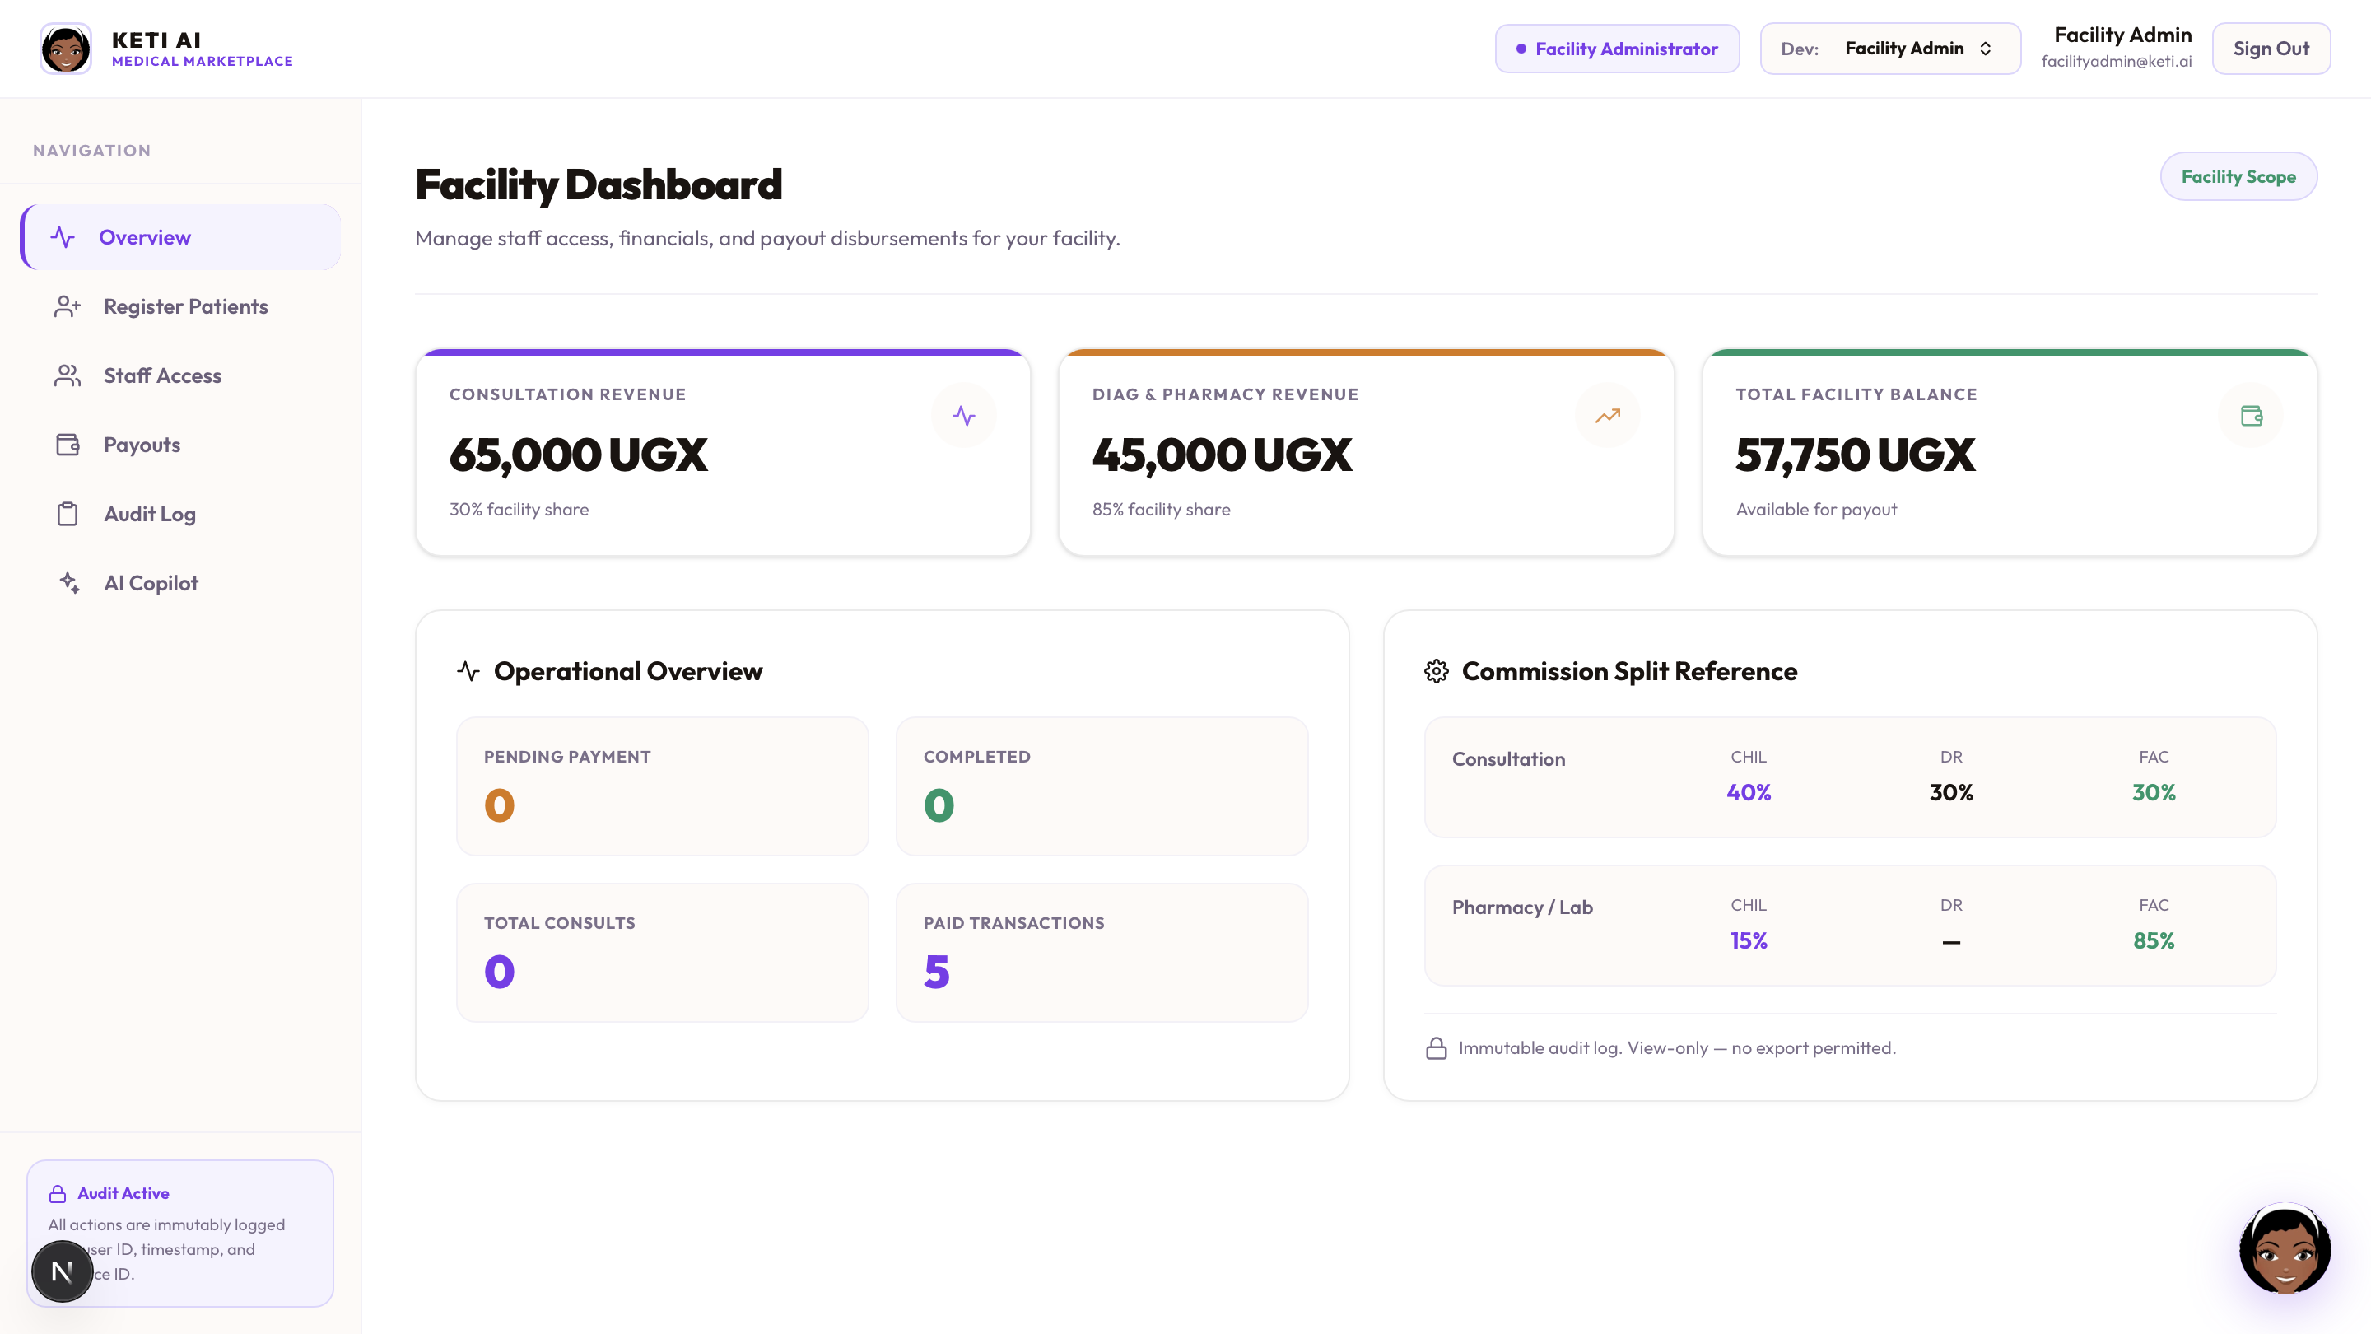Click the Audit Active lock icon
The height and width of the screenshot is (1334, 2371).
click(x=57, y=1194)
